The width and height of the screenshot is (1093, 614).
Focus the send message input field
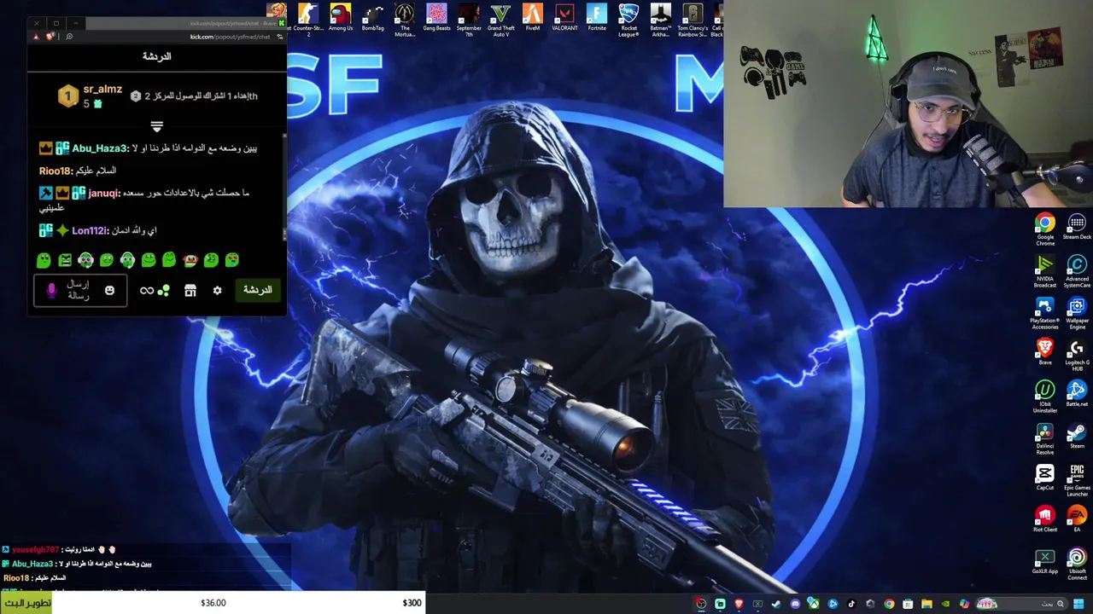pos(80,291)
